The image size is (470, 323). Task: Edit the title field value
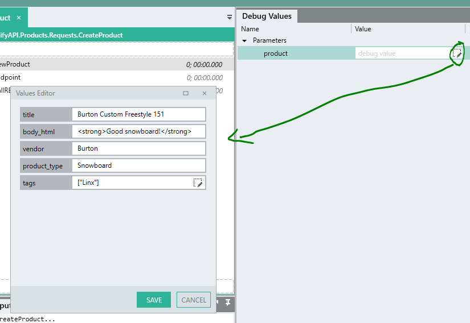[x=139, y=114]
